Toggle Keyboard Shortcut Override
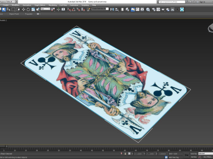The width and height of the screenshot is (213, 159). pyautogui.click(x=63, y=10)
